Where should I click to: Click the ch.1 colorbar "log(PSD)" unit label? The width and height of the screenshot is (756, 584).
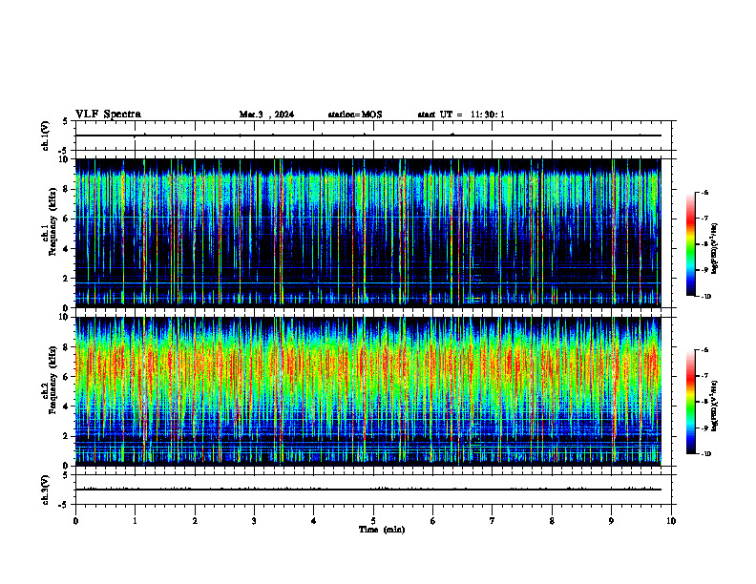715,249
